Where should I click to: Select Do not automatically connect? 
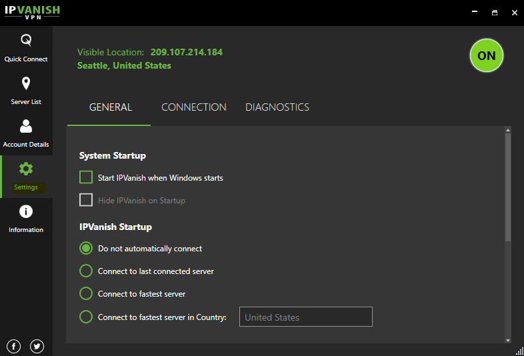click(x=86, y=249)
